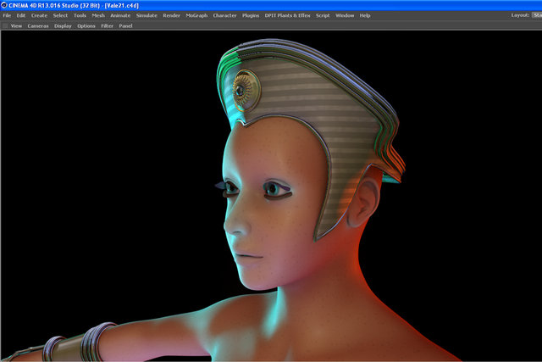Viewport: 542px width, 362px height.
Task: Open the MoGraph menu
Action: point(196,15)
